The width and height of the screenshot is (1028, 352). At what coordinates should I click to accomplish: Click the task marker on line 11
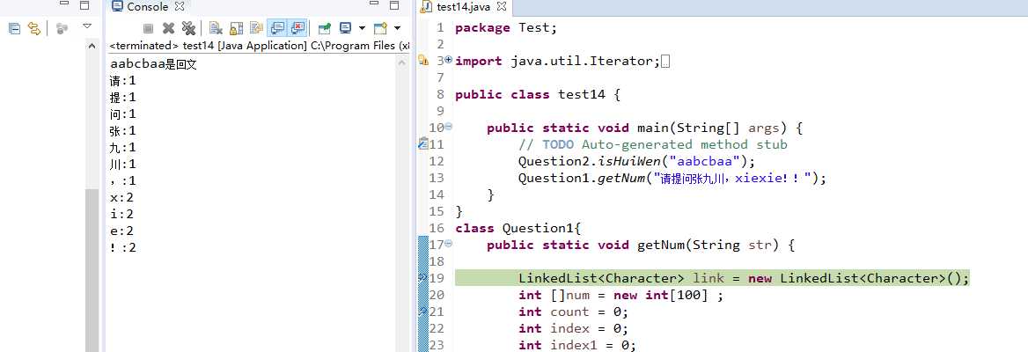point(422,143)
